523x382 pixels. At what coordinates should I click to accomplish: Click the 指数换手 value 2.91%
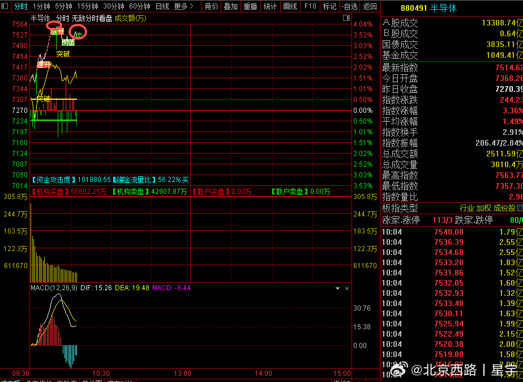click(x=513, y=132)
